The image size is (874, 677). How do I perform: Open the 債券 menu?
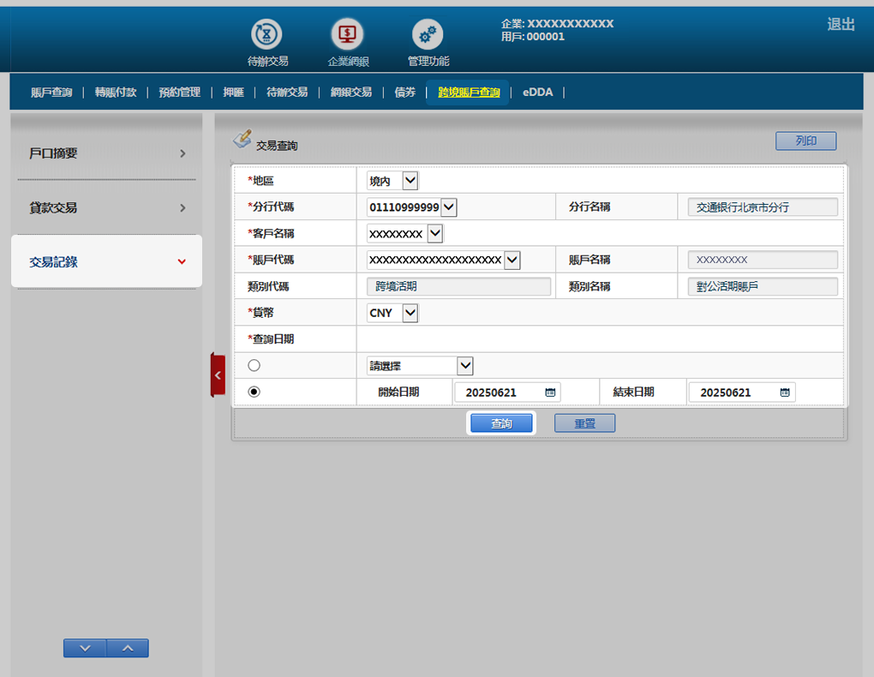pyautogui.click(x=404, y=93)
